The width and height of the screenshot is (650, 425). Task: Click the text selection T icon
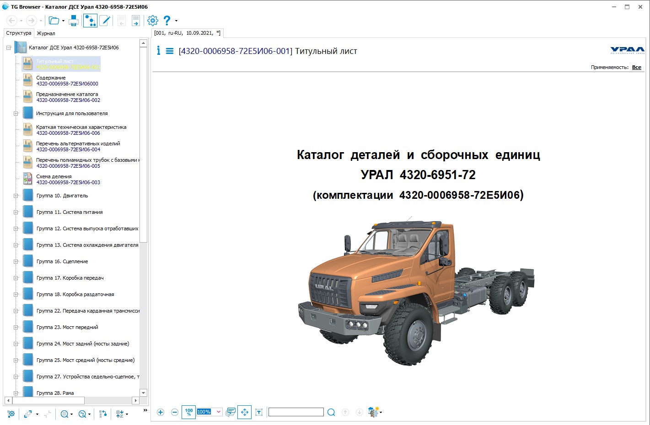pos(259,412)
